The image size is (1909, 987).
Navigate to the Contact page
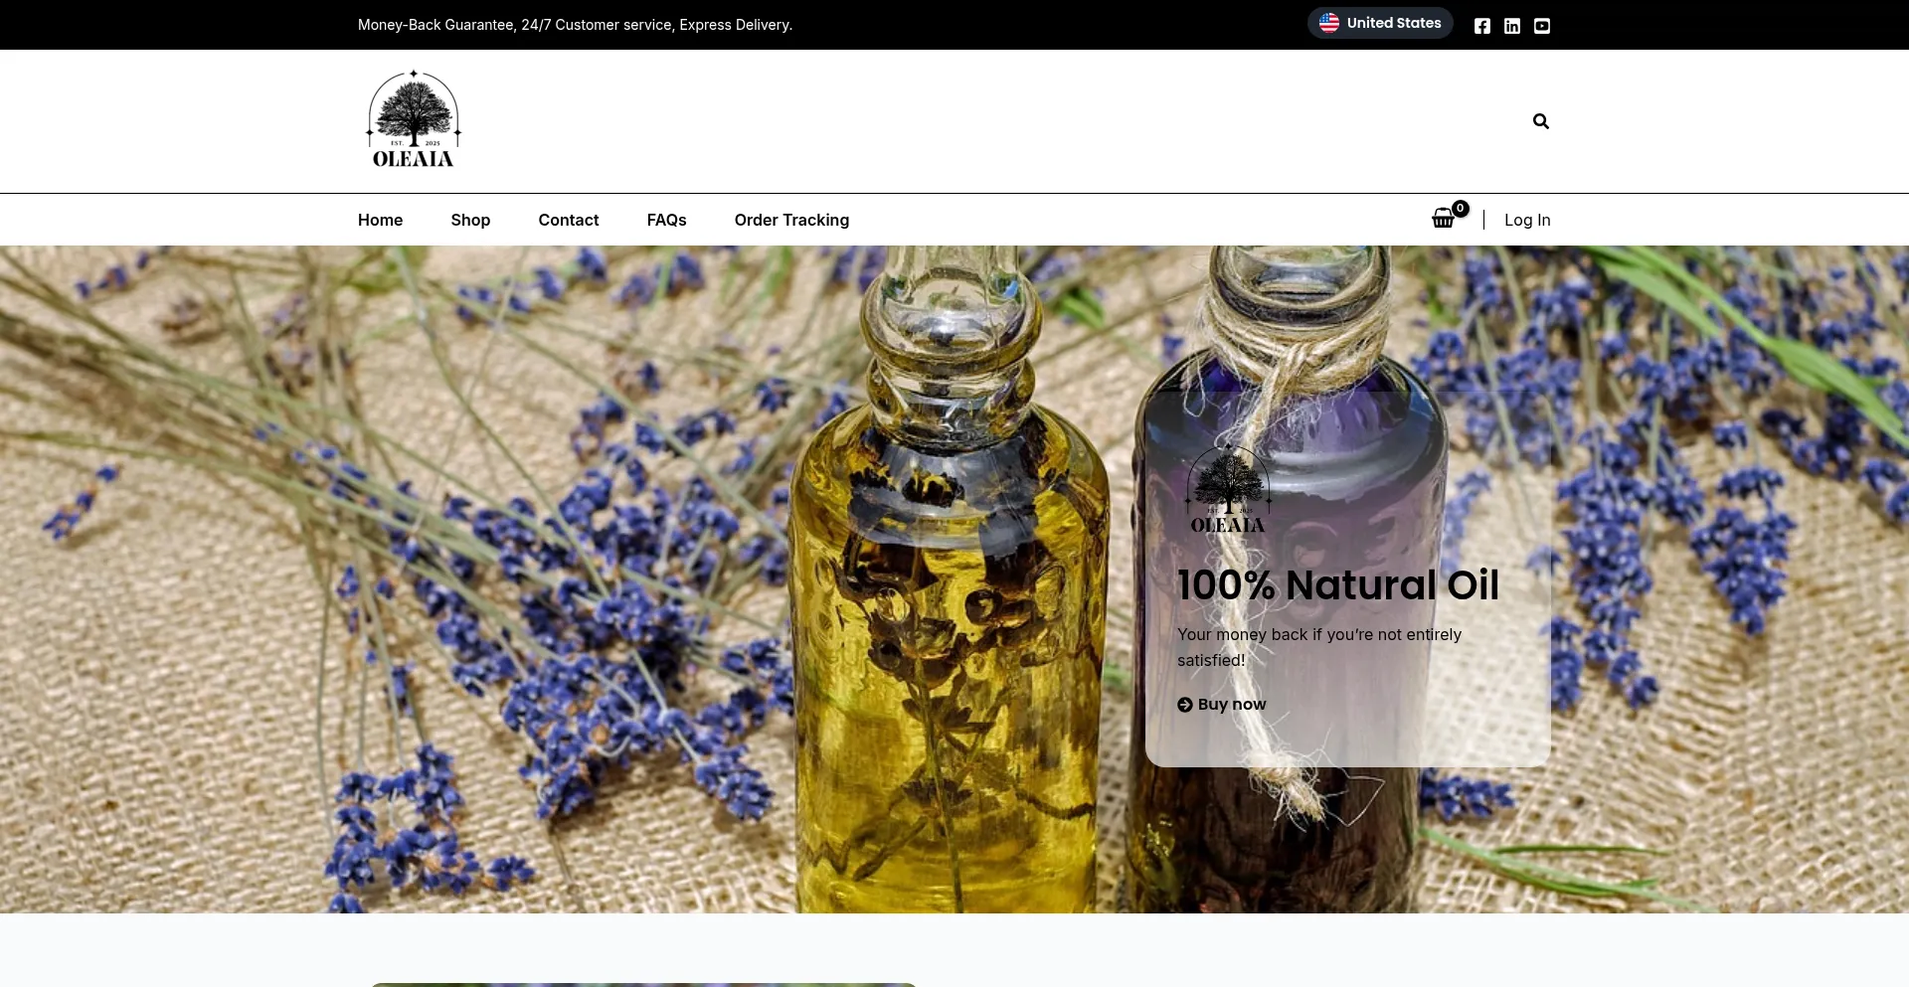[568, 220]
